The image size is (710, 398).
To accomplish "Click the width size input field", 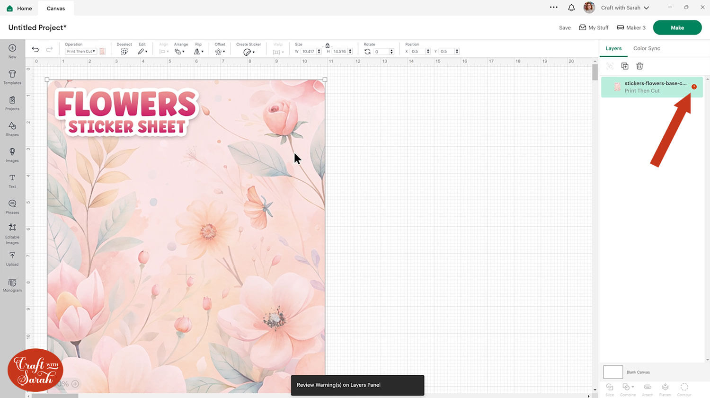I will click(x=308, y=52).
